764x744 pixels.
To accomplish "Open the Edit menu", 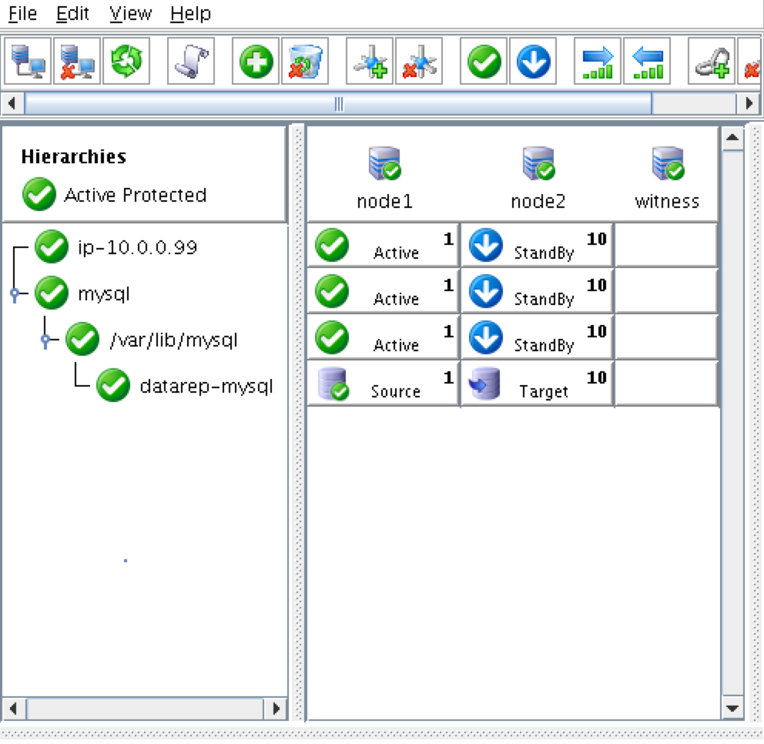I will (x=72, y=14).
